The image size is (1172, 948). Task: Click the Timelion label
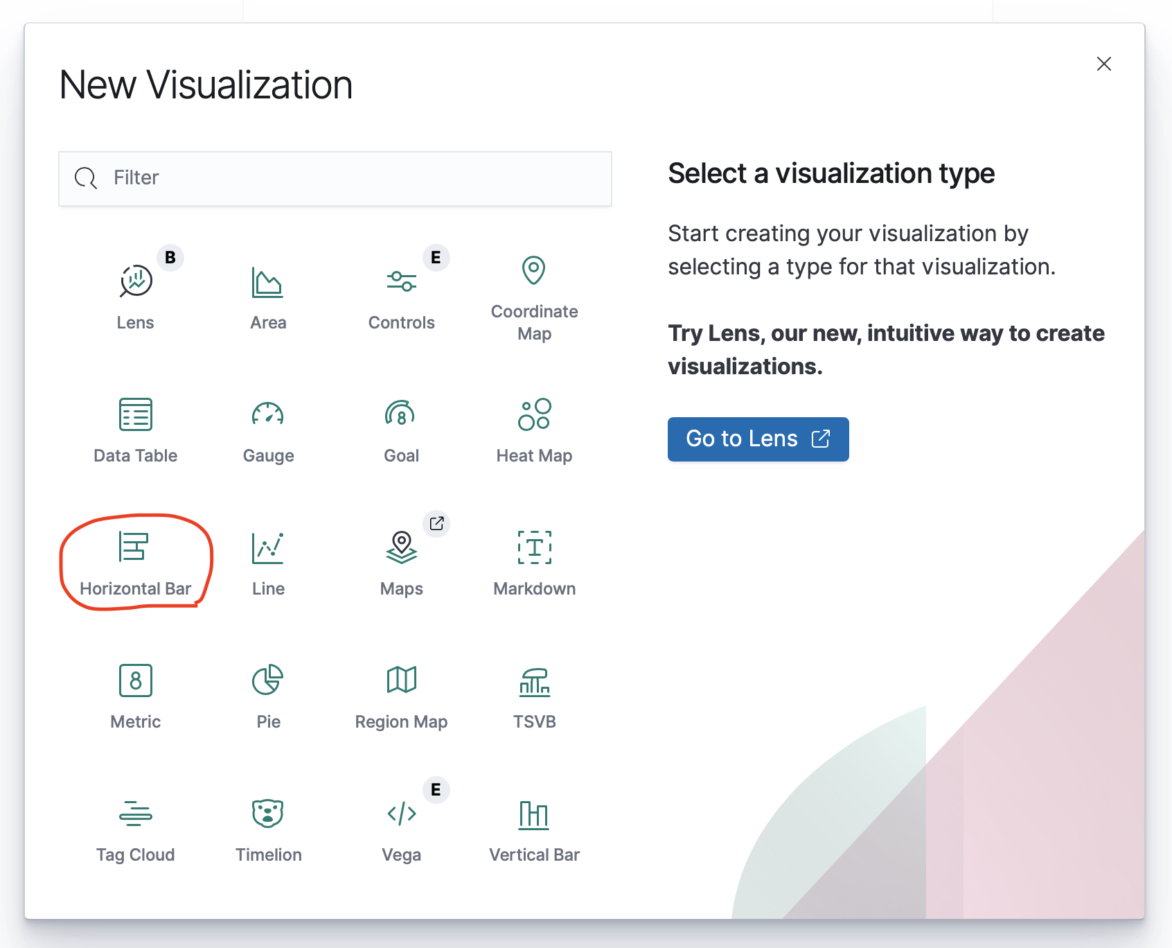click(269, 854)
